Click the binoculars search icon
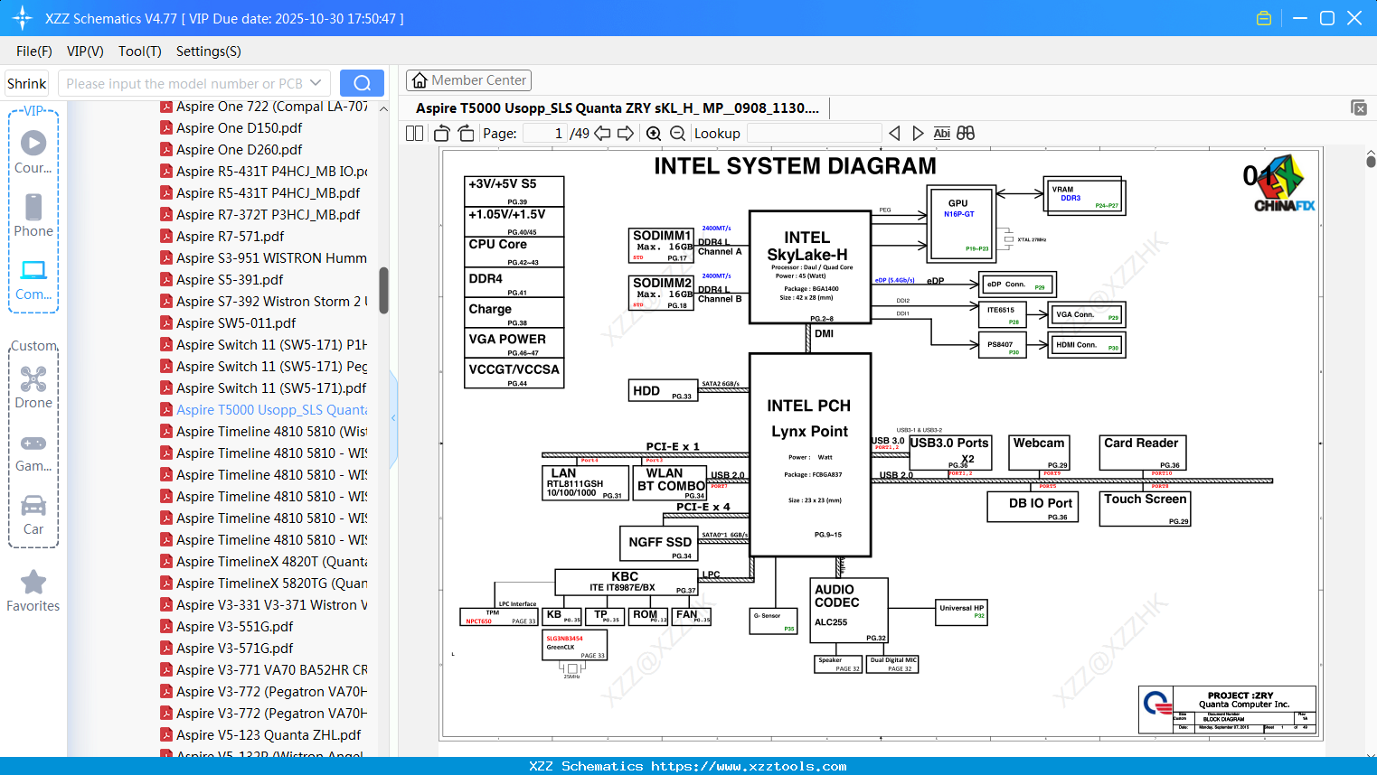The width and height of the screenshot is (1377, 775). [966, 134]
